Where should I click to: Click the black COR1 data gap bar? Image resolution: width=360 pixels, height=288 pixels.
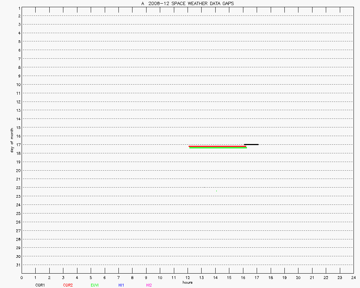pyautogui.click(x=251, y=144)
